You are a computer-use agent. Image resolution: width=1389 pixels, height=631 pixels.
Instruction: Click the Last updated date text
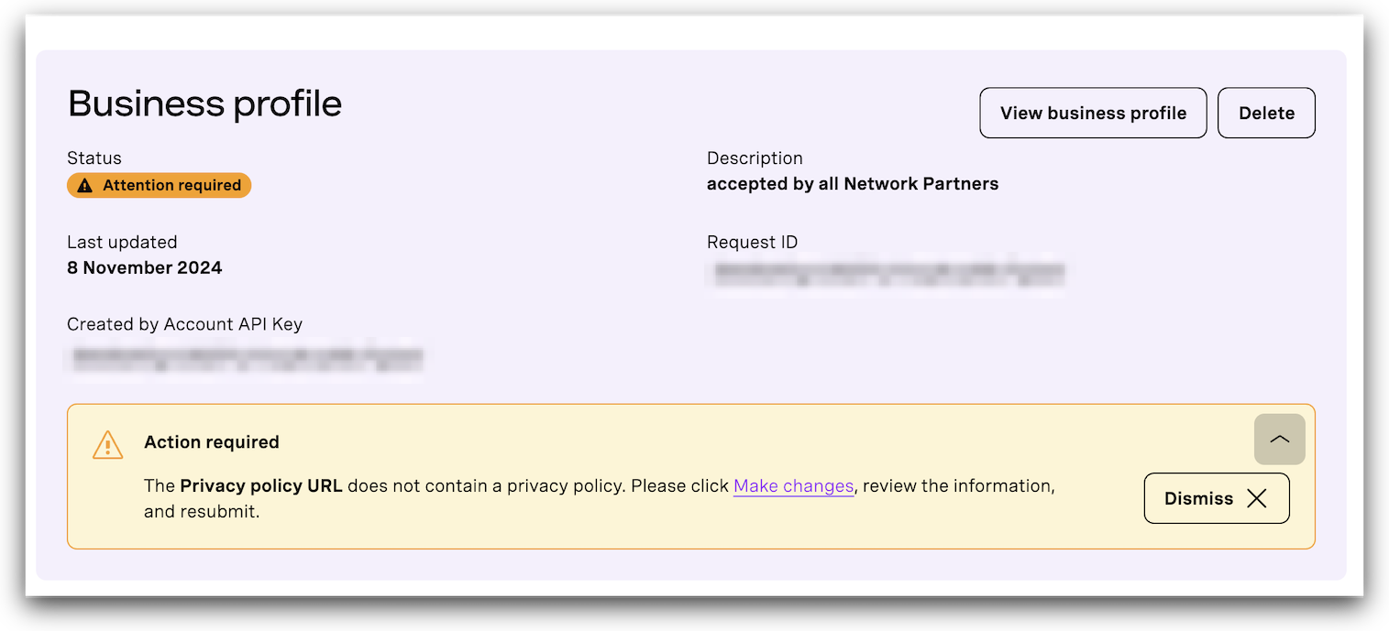144,267
